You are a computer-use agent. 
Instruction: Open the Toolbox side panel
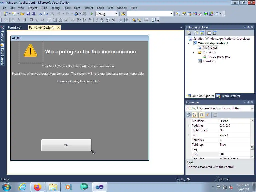pyautogui.click(x=2, y=34)
